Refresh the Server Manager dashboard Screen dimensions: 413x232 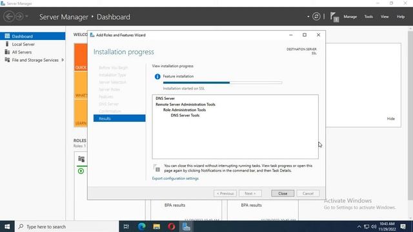[316, 17]
